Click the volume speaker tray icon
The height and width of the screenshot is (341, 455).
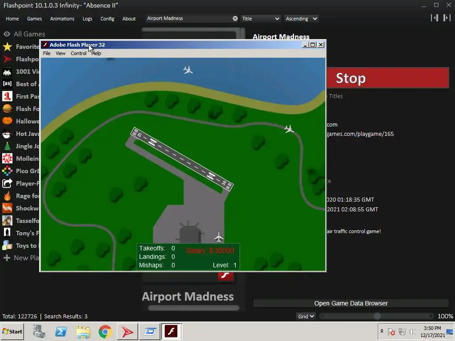[412, 331]
